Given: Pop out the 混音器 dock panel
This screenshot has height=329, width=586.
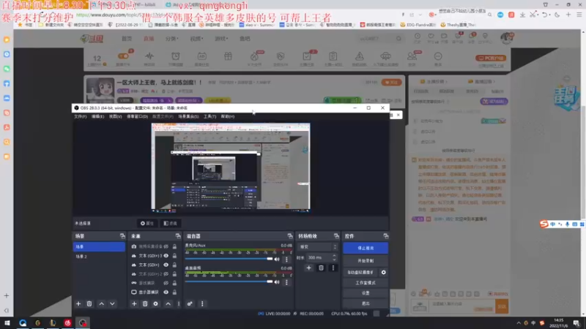Looking at the screenshot, I should coord(289,236).
